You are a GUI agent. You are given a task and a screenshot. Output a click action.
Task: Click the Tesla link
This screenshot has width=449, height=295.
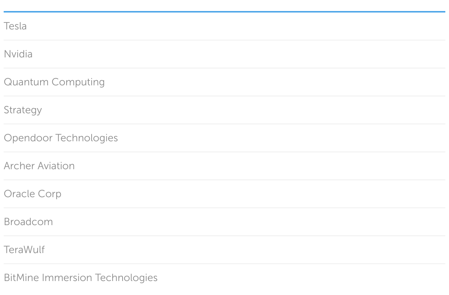pos(15,26)
